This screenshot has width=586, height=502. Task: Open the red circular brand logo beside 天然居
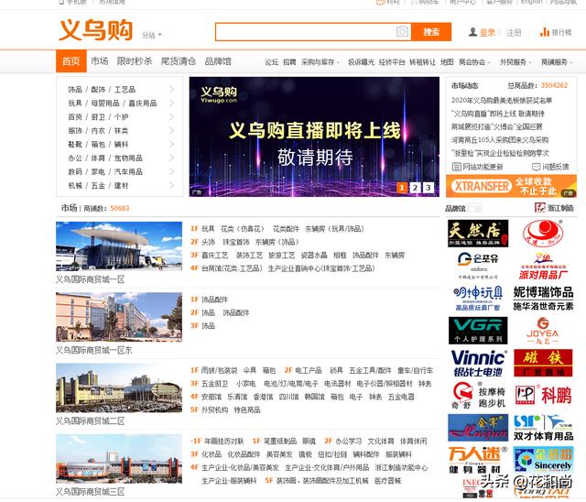543,234
